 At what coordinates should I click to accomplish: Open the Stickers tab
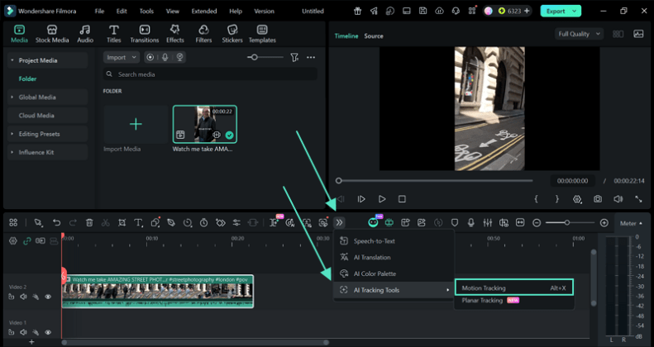[x=232, y=34]
